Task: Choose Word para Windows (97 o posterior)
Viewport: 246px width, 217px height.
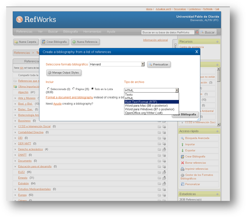Action: [151, 109]
